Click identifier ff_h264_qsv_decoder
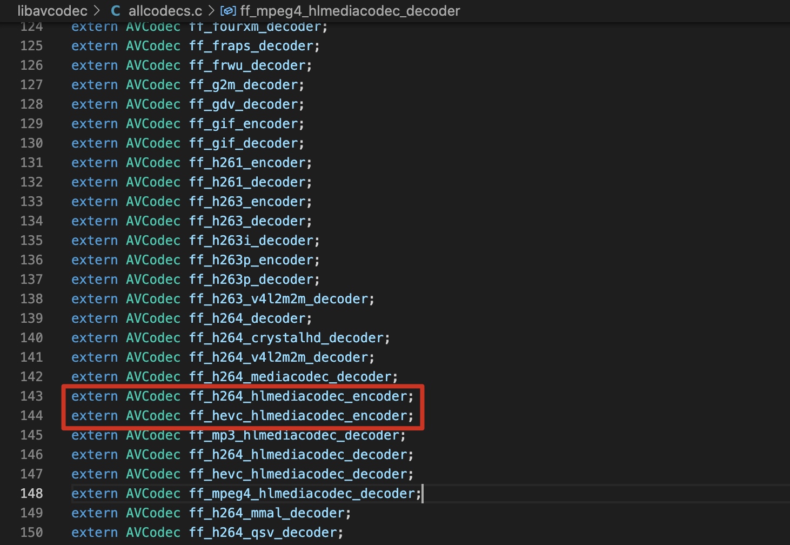This screenshot has width=790, height=545. 263,533
